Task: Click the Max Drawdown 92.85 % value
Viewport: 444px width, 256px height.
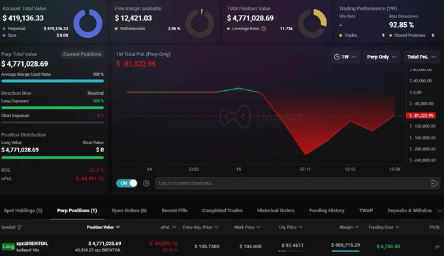Action: click(x=402, y=25)
